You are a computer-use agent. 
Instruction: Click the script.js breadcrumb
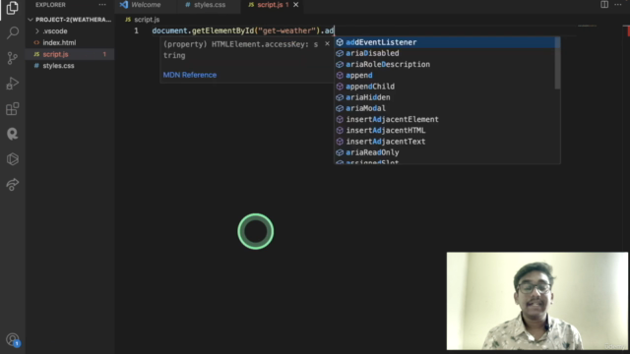[x=143, y=20]
